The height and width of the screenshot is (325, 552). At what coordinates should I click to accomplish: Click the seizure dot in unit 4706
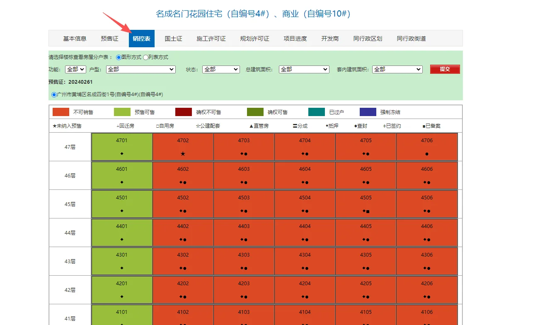[x=427, y=154]
